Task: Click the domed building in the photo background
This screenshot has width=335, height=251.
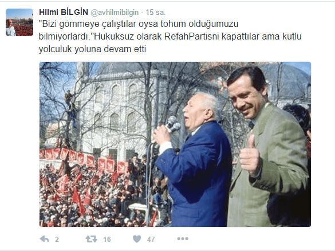Action: (x=120, y=107)
